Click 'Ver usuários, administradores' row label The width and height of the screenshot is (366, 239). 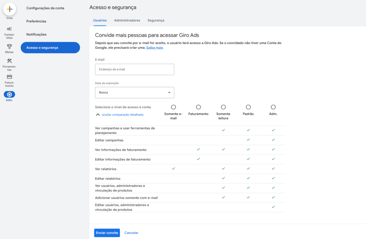tap(120, 188)
